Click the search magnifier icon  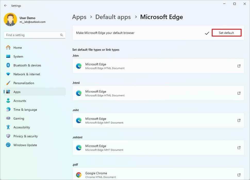pos(62,35)
